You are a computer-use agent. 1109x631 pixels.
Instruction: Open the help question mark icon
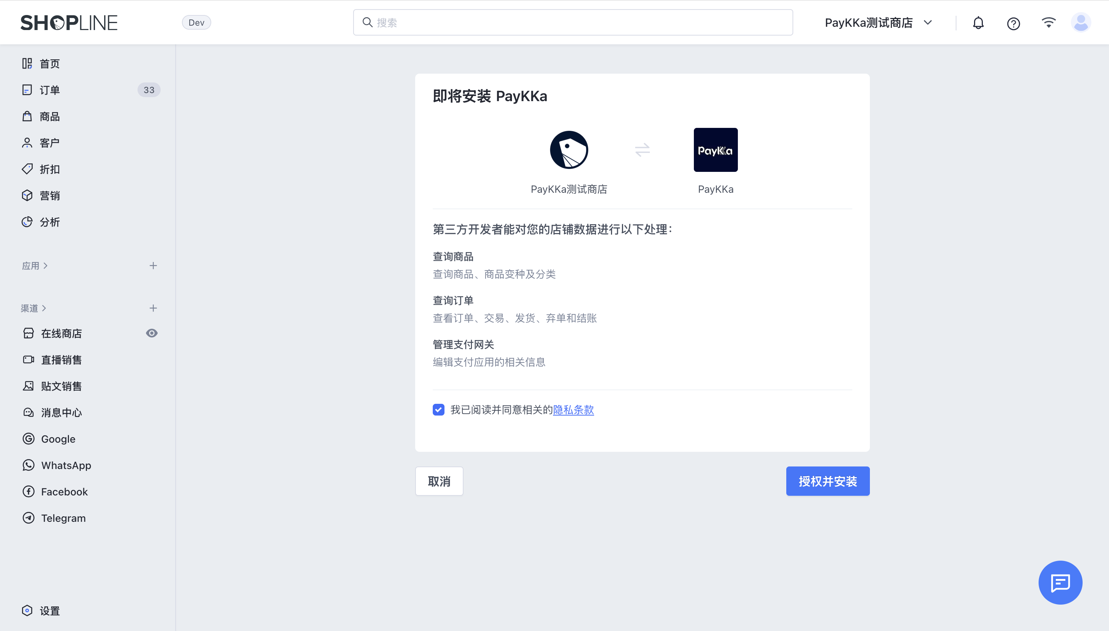(1013, 23)
